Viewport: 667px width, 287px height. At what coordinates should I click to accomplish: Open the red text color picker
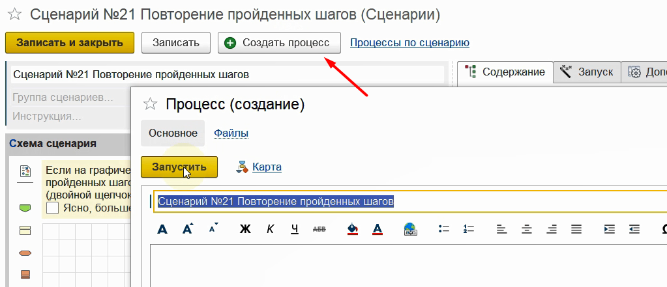click(378, 229)
